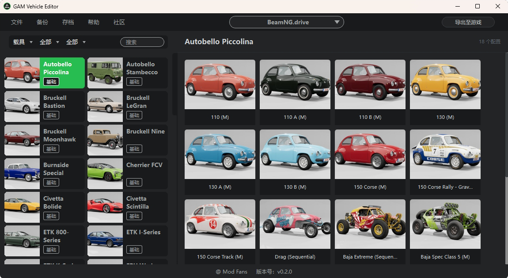The width and height of the screenshot is (508, 278).
Task: Click the GAM Vehicle Editor logo icon
Action: click(x=7, y=7)
